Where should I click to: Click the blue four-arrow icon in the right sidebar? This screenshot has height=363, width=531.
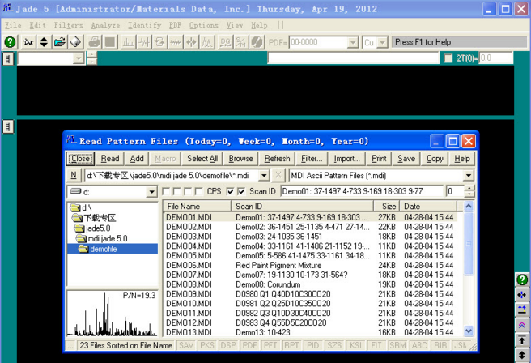click(x=522, y=295)
